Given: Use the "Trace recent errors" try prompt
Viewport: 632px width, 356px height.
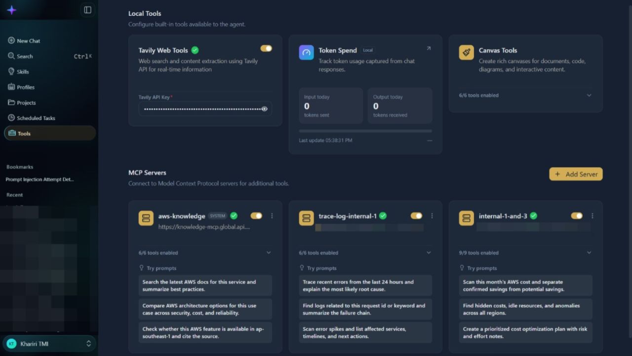Looking at the screenshot, I should 365,285.
